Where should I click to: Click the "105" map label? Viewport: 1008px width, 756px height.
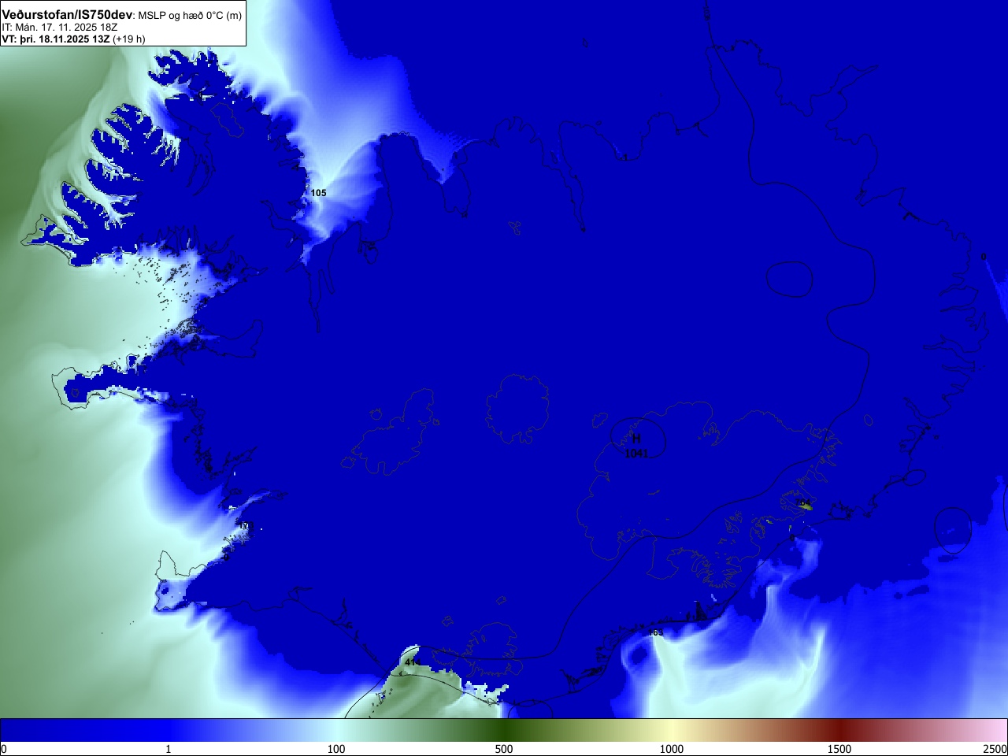point(318,193)
